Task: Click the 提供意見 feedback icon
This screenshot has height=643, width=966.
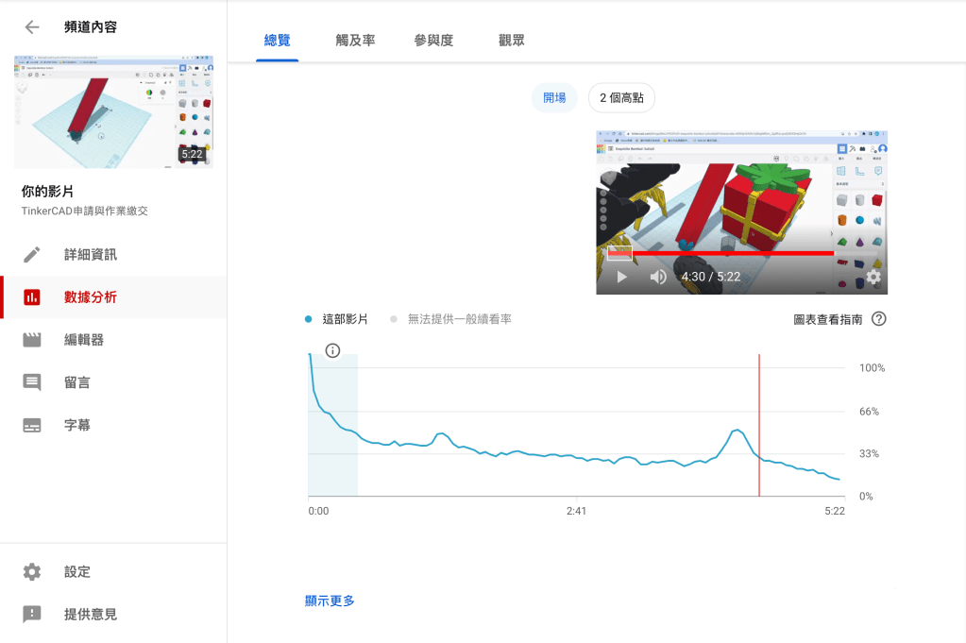Action: tap(32, 615)
